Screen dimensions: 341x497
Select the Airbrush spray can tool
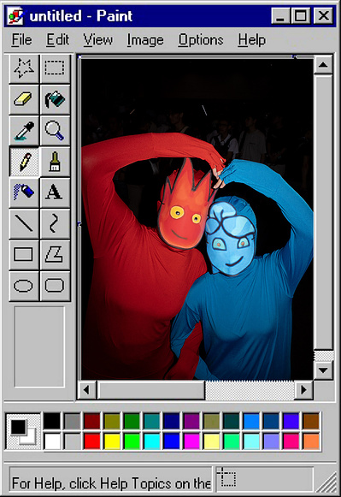click(x=24, y=192)
